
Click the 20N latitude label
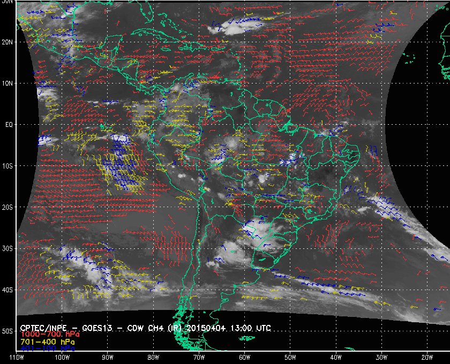7,42
